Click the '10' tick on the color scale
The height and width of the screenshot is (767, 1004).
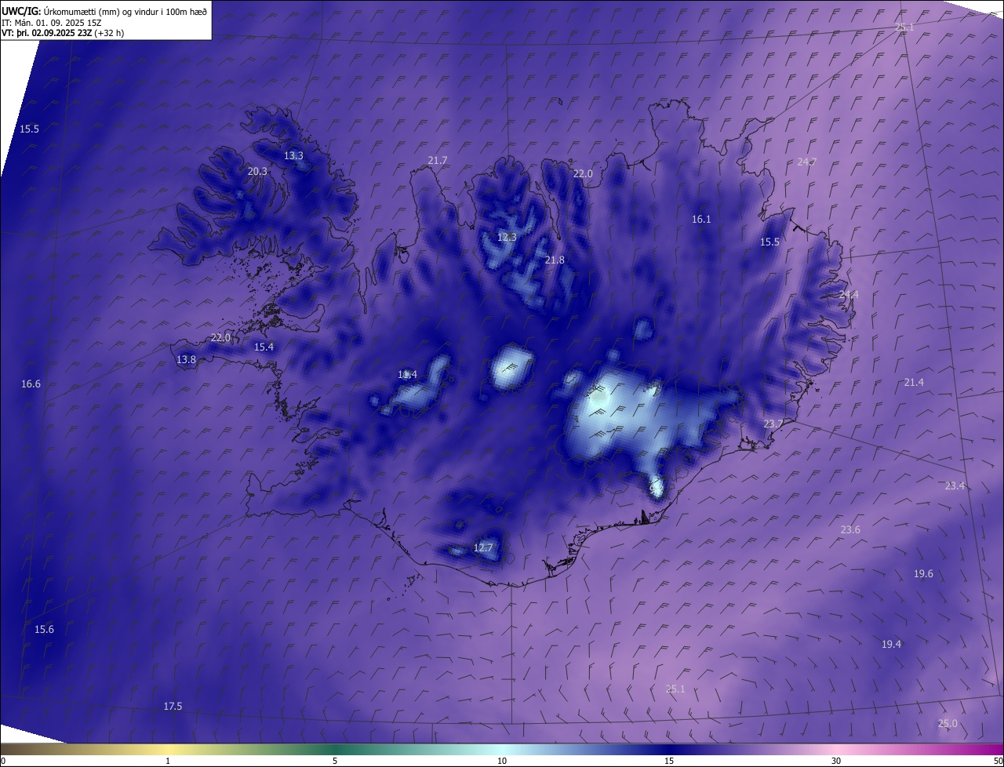502,761
